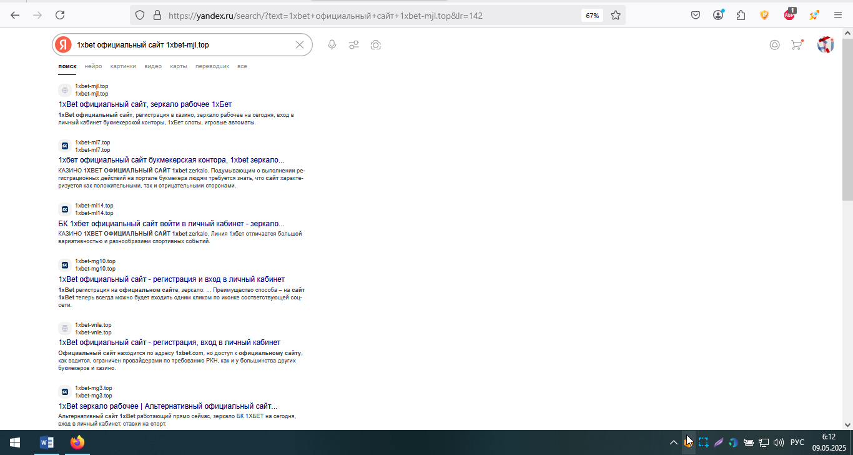This screenshot has width=853, height=455.
Task: Open result '1xBet зеркало рабочее | Альтернативный'
Action: click(168, 406)
